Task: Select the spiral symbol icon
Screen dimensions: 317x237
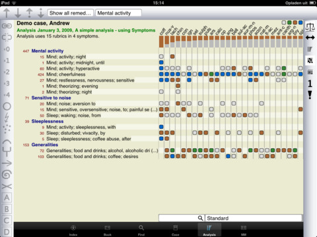Action: point(7,174)
